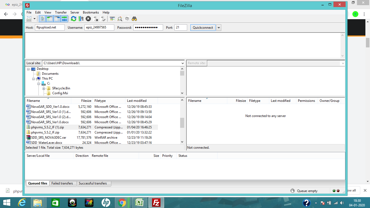Click the Host input field
Screen dimensions: 370x208
(50, 27)
